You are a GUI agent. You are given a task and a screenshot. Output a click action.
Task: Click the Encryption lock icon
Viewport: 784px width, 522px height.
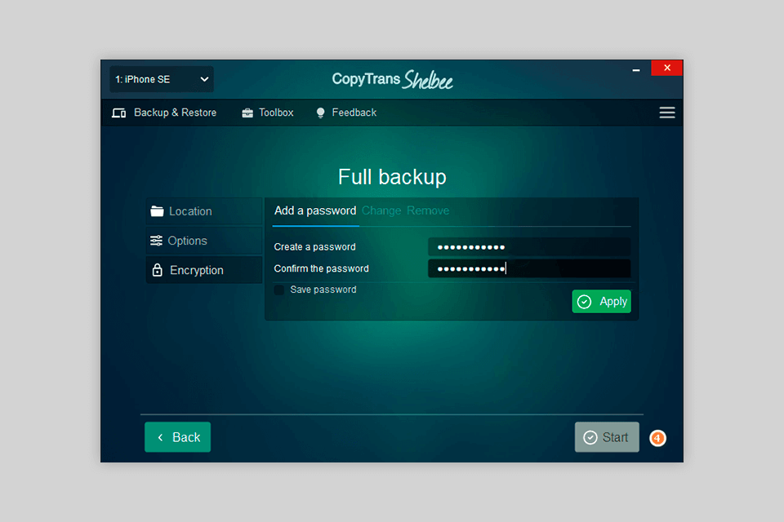click(x=158, y=270)
